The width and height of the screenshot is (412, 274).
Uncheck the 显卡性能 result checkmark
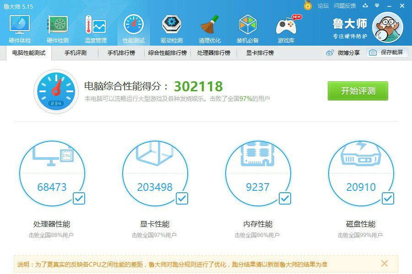(x=182, y=199)
